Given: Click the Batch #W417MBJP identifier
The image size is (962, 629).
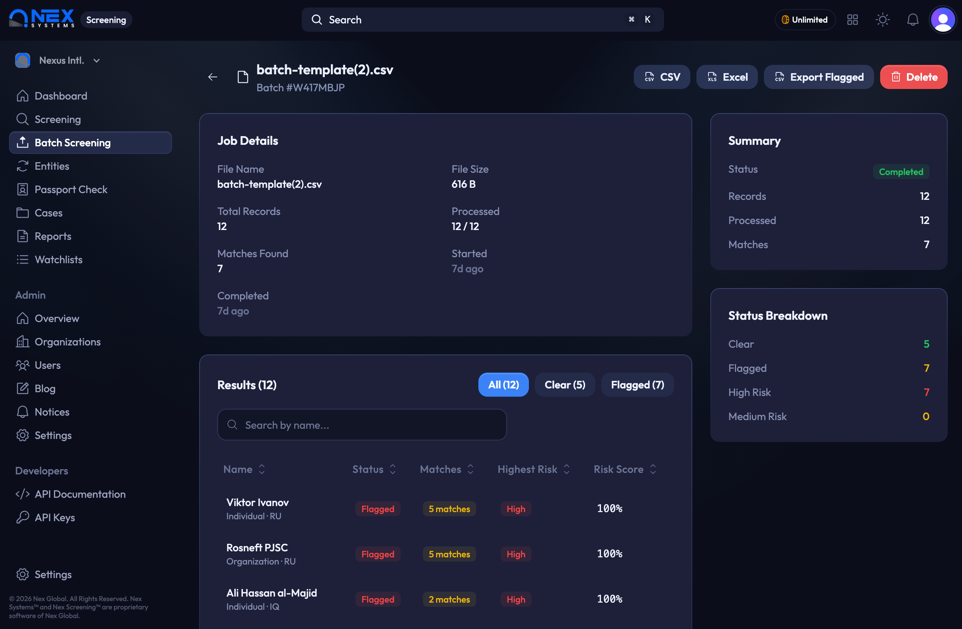Looking at the screenshot, I should coord(300,87).
